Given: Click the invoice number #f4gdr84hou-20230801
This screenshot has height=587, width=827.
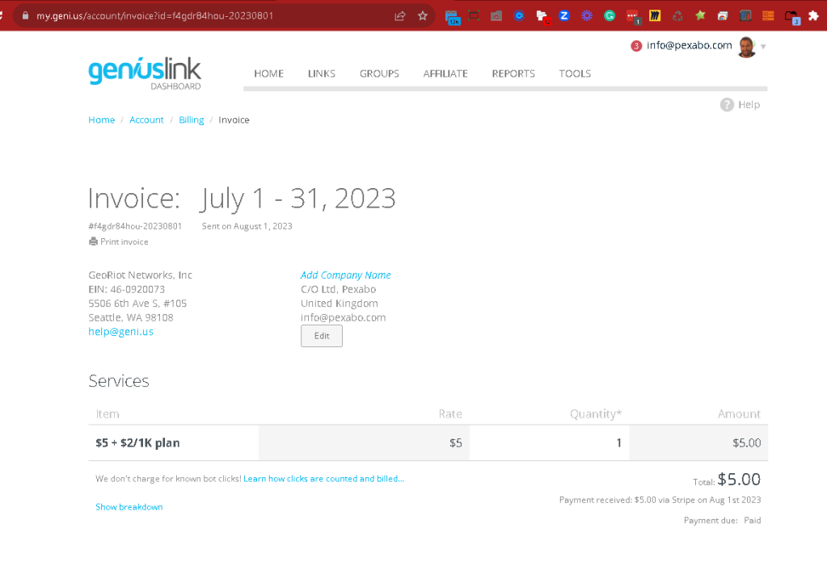Looking at the screenshot, I should coord(135,226).
